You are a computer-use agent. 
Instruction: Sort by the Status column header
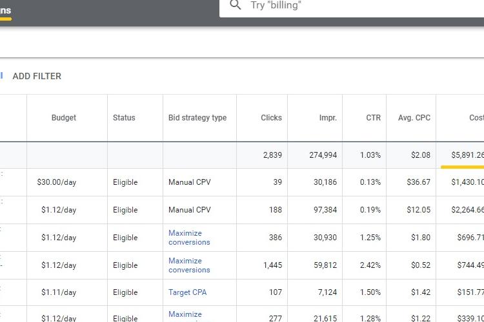[124, 118]
